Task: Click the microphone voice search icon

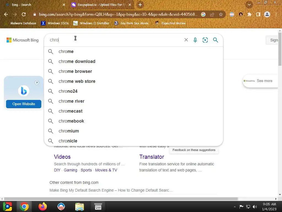Action: tap(195, 40)
